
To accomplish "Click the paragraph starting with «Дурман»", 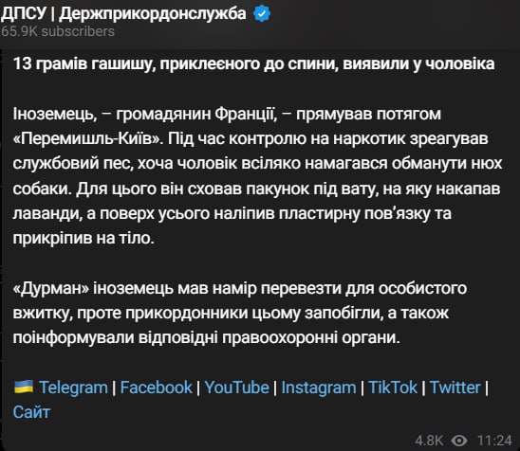I will point(240,313).
